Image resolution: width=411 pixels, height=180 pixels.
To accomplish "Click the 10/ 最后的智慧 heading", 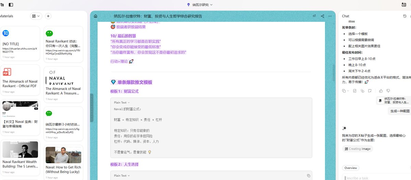I will pos(123,36).
